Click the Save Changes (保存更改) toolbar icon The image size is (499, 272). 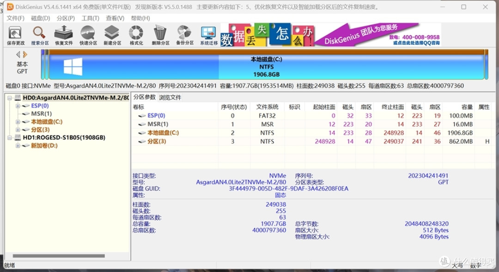click(15, 35)
